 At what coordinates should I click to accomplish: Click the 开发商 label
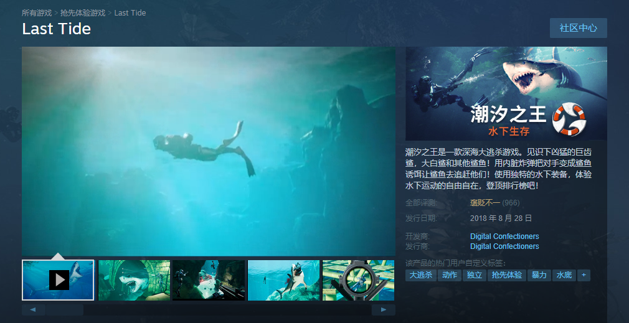418,236
